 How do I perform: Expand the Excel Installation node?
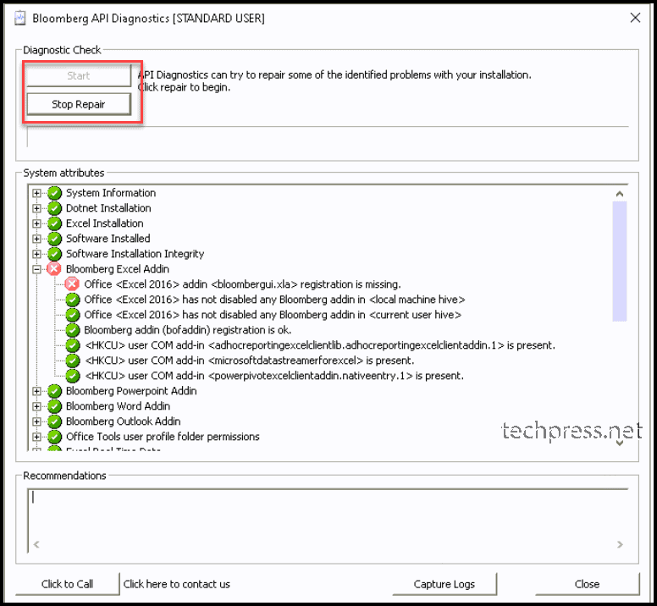click(x=37, y=223)
